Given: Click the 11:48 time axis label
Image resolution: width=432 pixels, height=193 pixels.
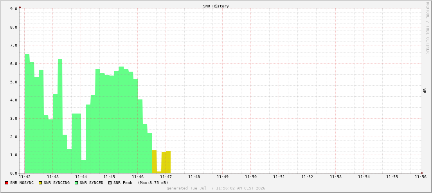Looking at the screenshot, I should (194, 177).
